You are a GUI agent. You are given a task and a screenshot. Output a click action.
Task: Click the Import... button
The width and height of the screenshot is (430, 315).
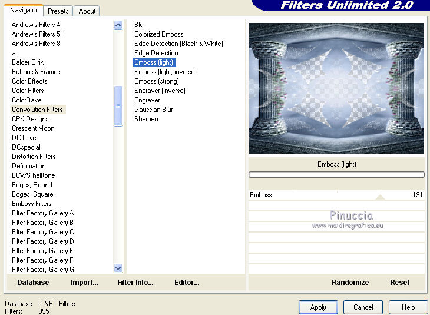pyautogui.click(x=84, y=283)
